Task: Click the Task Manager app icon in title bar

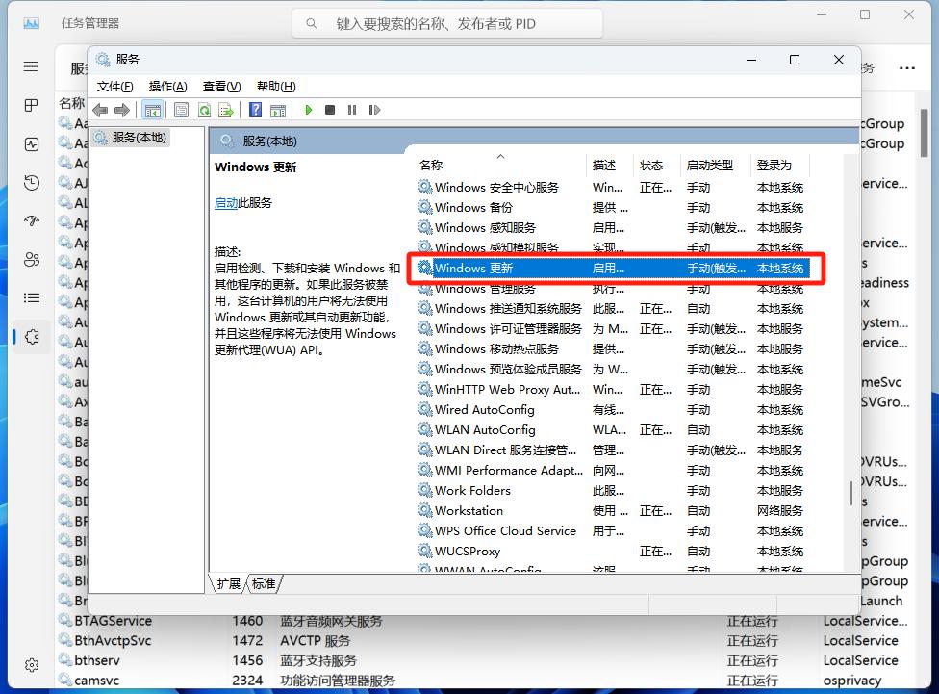Action: coord(31,23)
